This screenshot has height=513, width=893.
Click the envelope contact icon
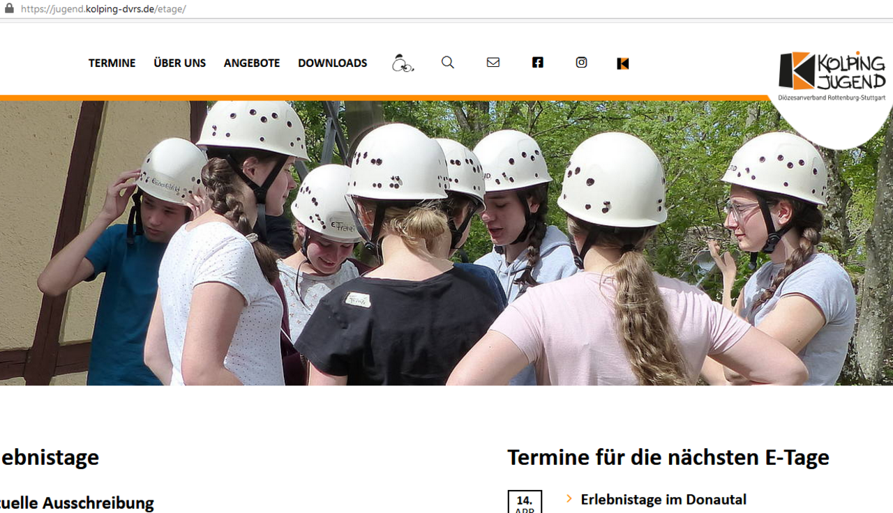[493, 63]
